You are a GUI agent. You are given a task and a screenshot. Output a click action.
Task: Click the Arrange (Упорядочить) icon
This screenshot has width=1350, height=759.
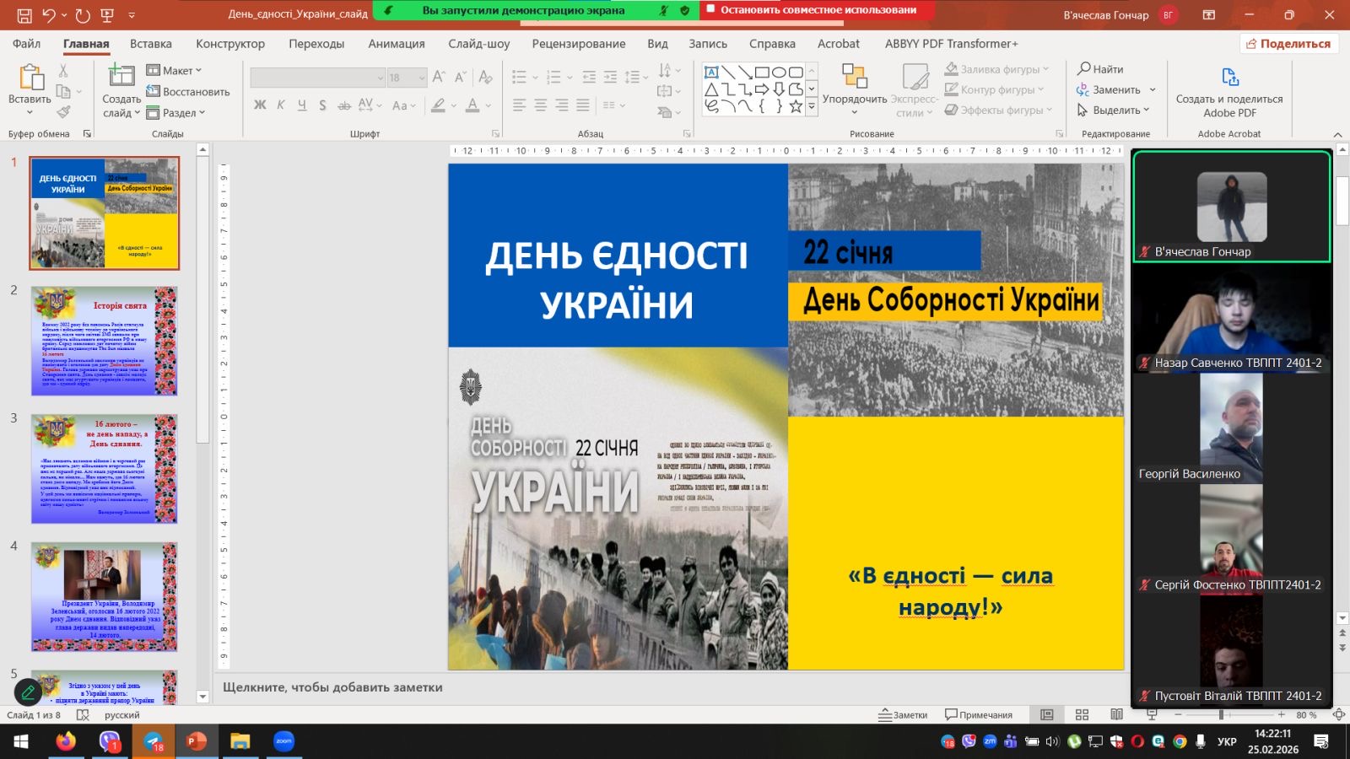pos(854,78)
